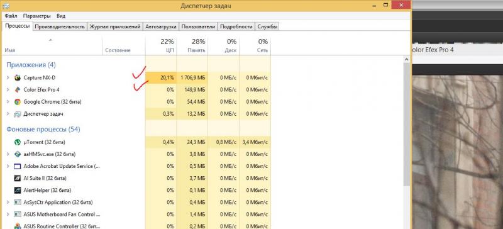This screenshot has width=503, height=229.
Task: Select the µTorrent (32 бита) row
Action: (136, 142)
